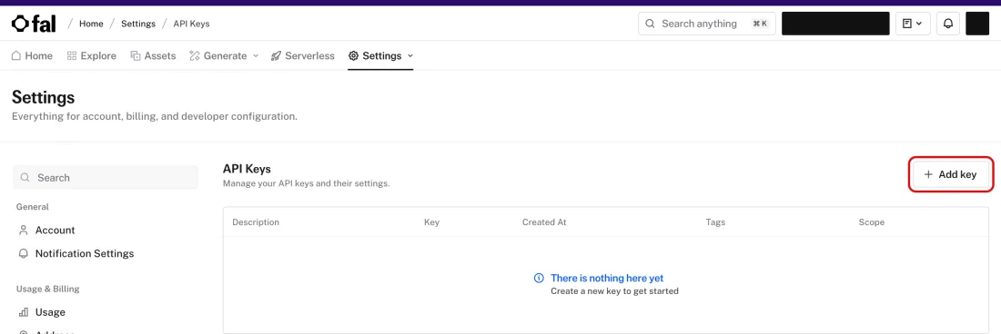Click the Description column header
This screenshot has width=1001, height=334.
pyautogui.click(x=256, y=222)
